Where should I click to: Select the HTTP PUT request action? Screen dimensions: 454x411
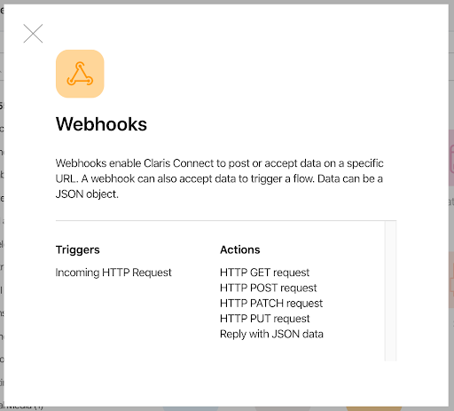coord(264,319)
